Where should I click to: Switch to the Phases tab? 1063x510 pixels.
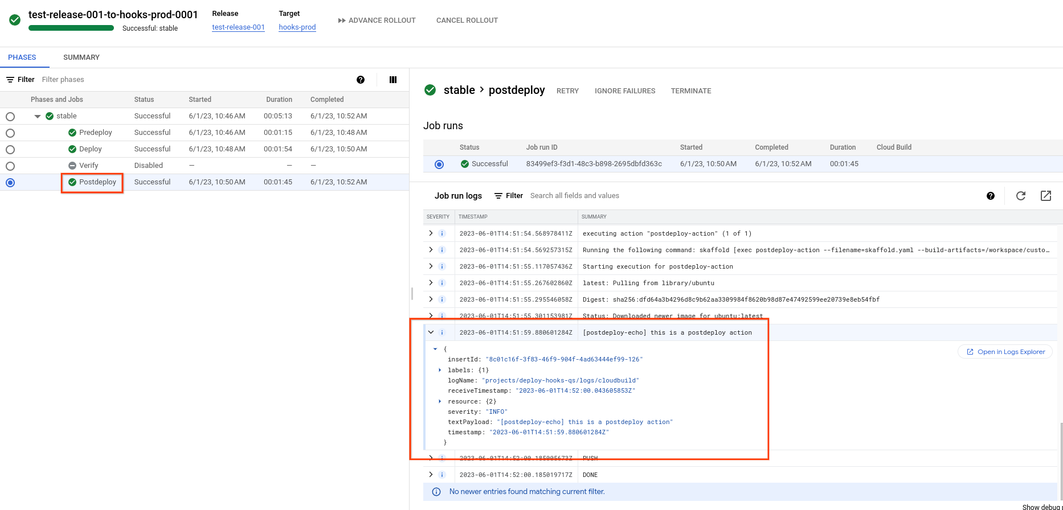pos(22,57)
